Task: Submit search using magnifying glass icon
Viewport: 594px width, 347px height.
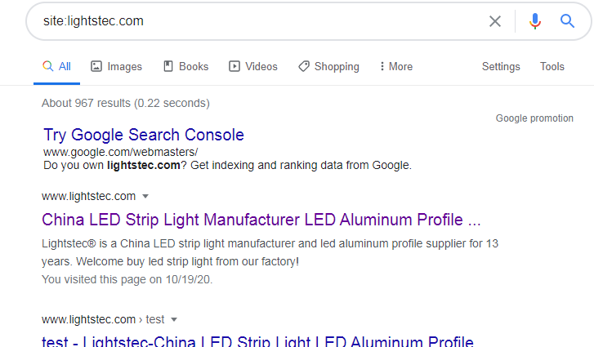Action: (568, 21)
